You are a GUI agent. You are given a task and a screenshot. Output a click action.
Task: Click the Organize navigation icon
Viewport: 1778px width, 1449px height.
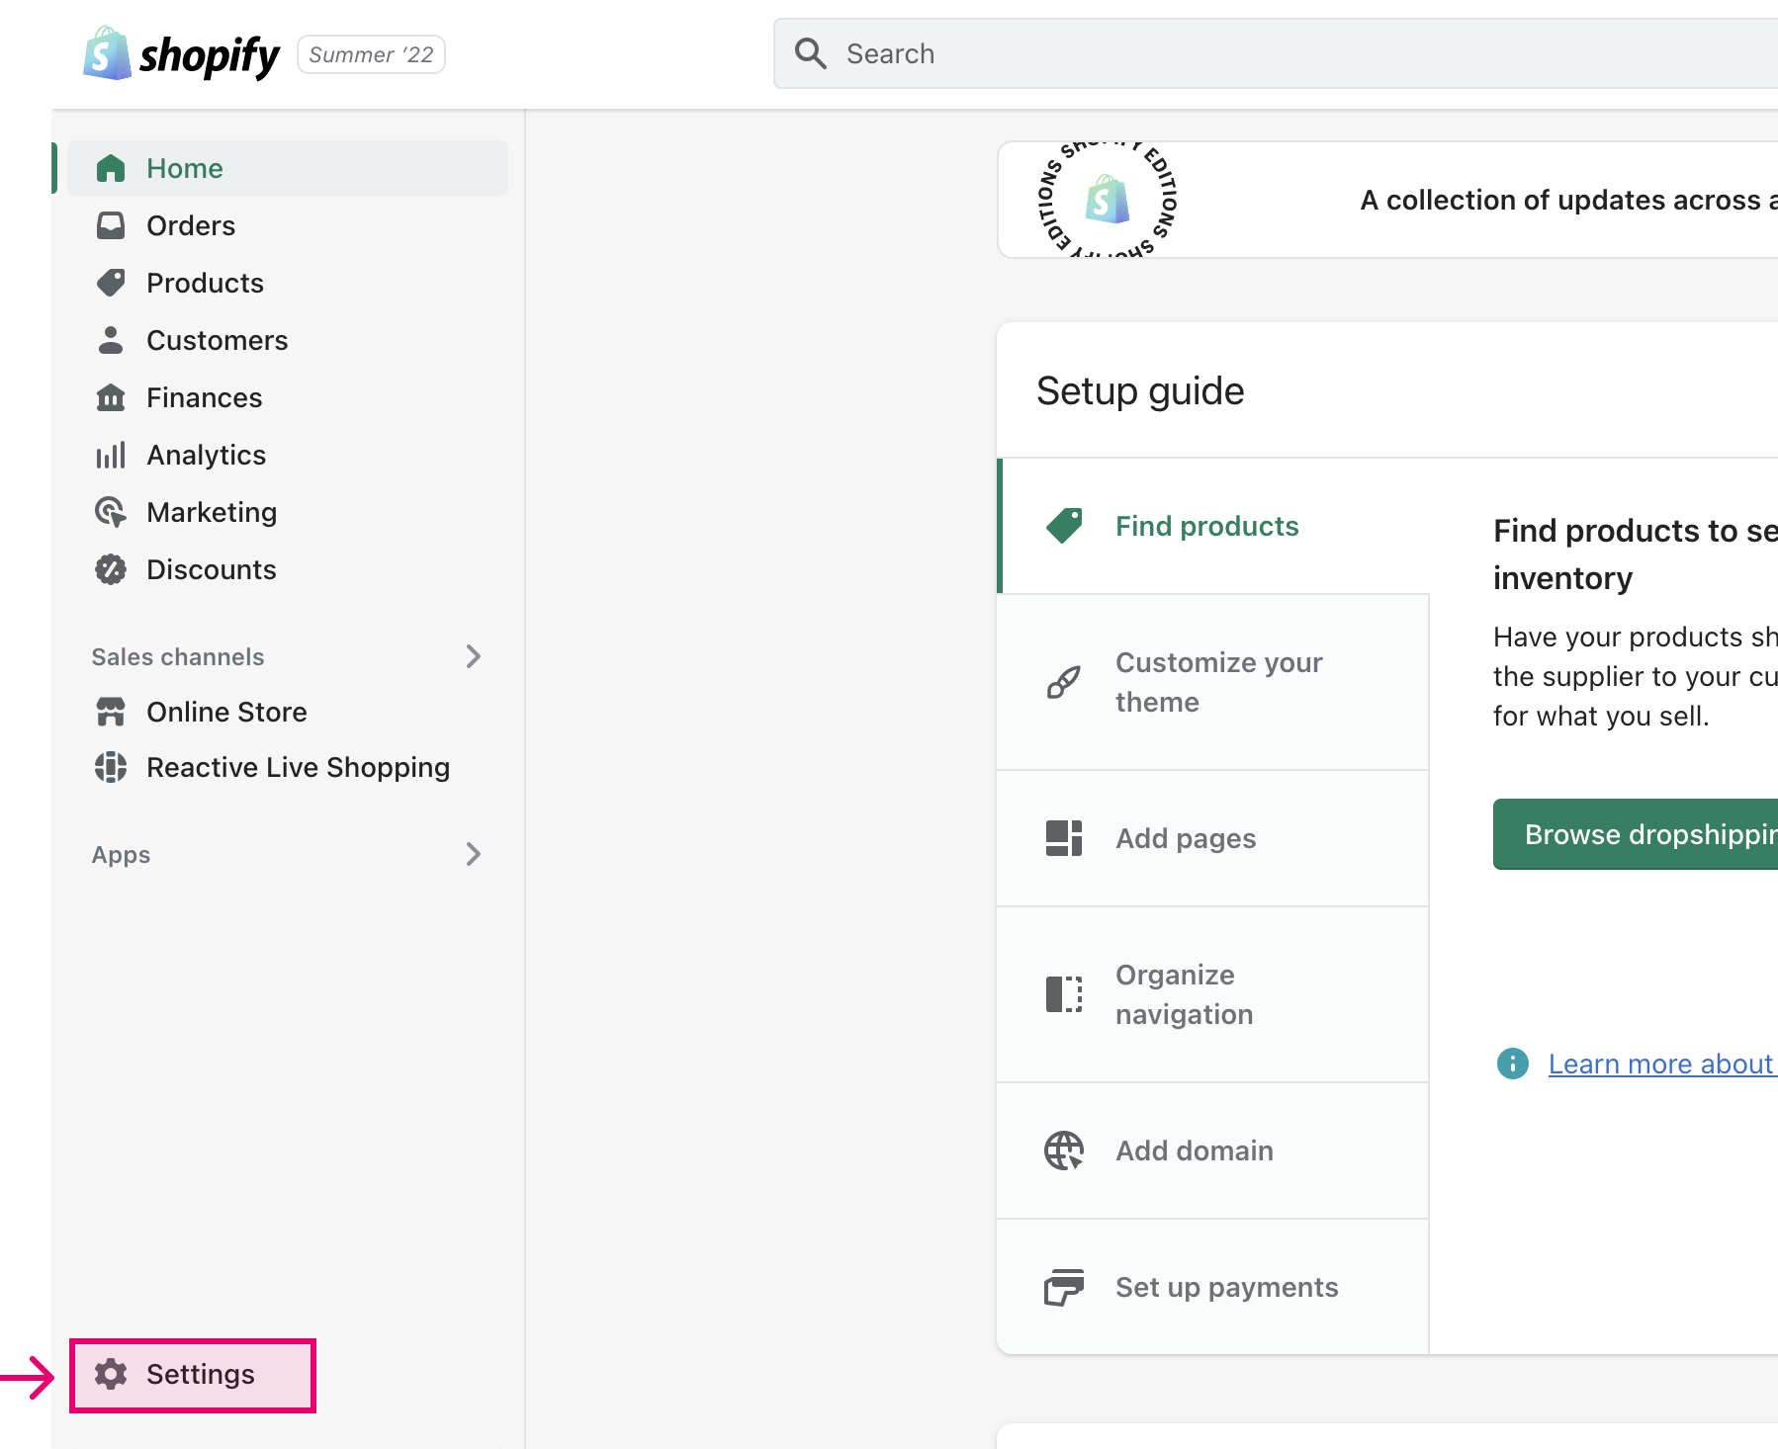coord(1064,994)
